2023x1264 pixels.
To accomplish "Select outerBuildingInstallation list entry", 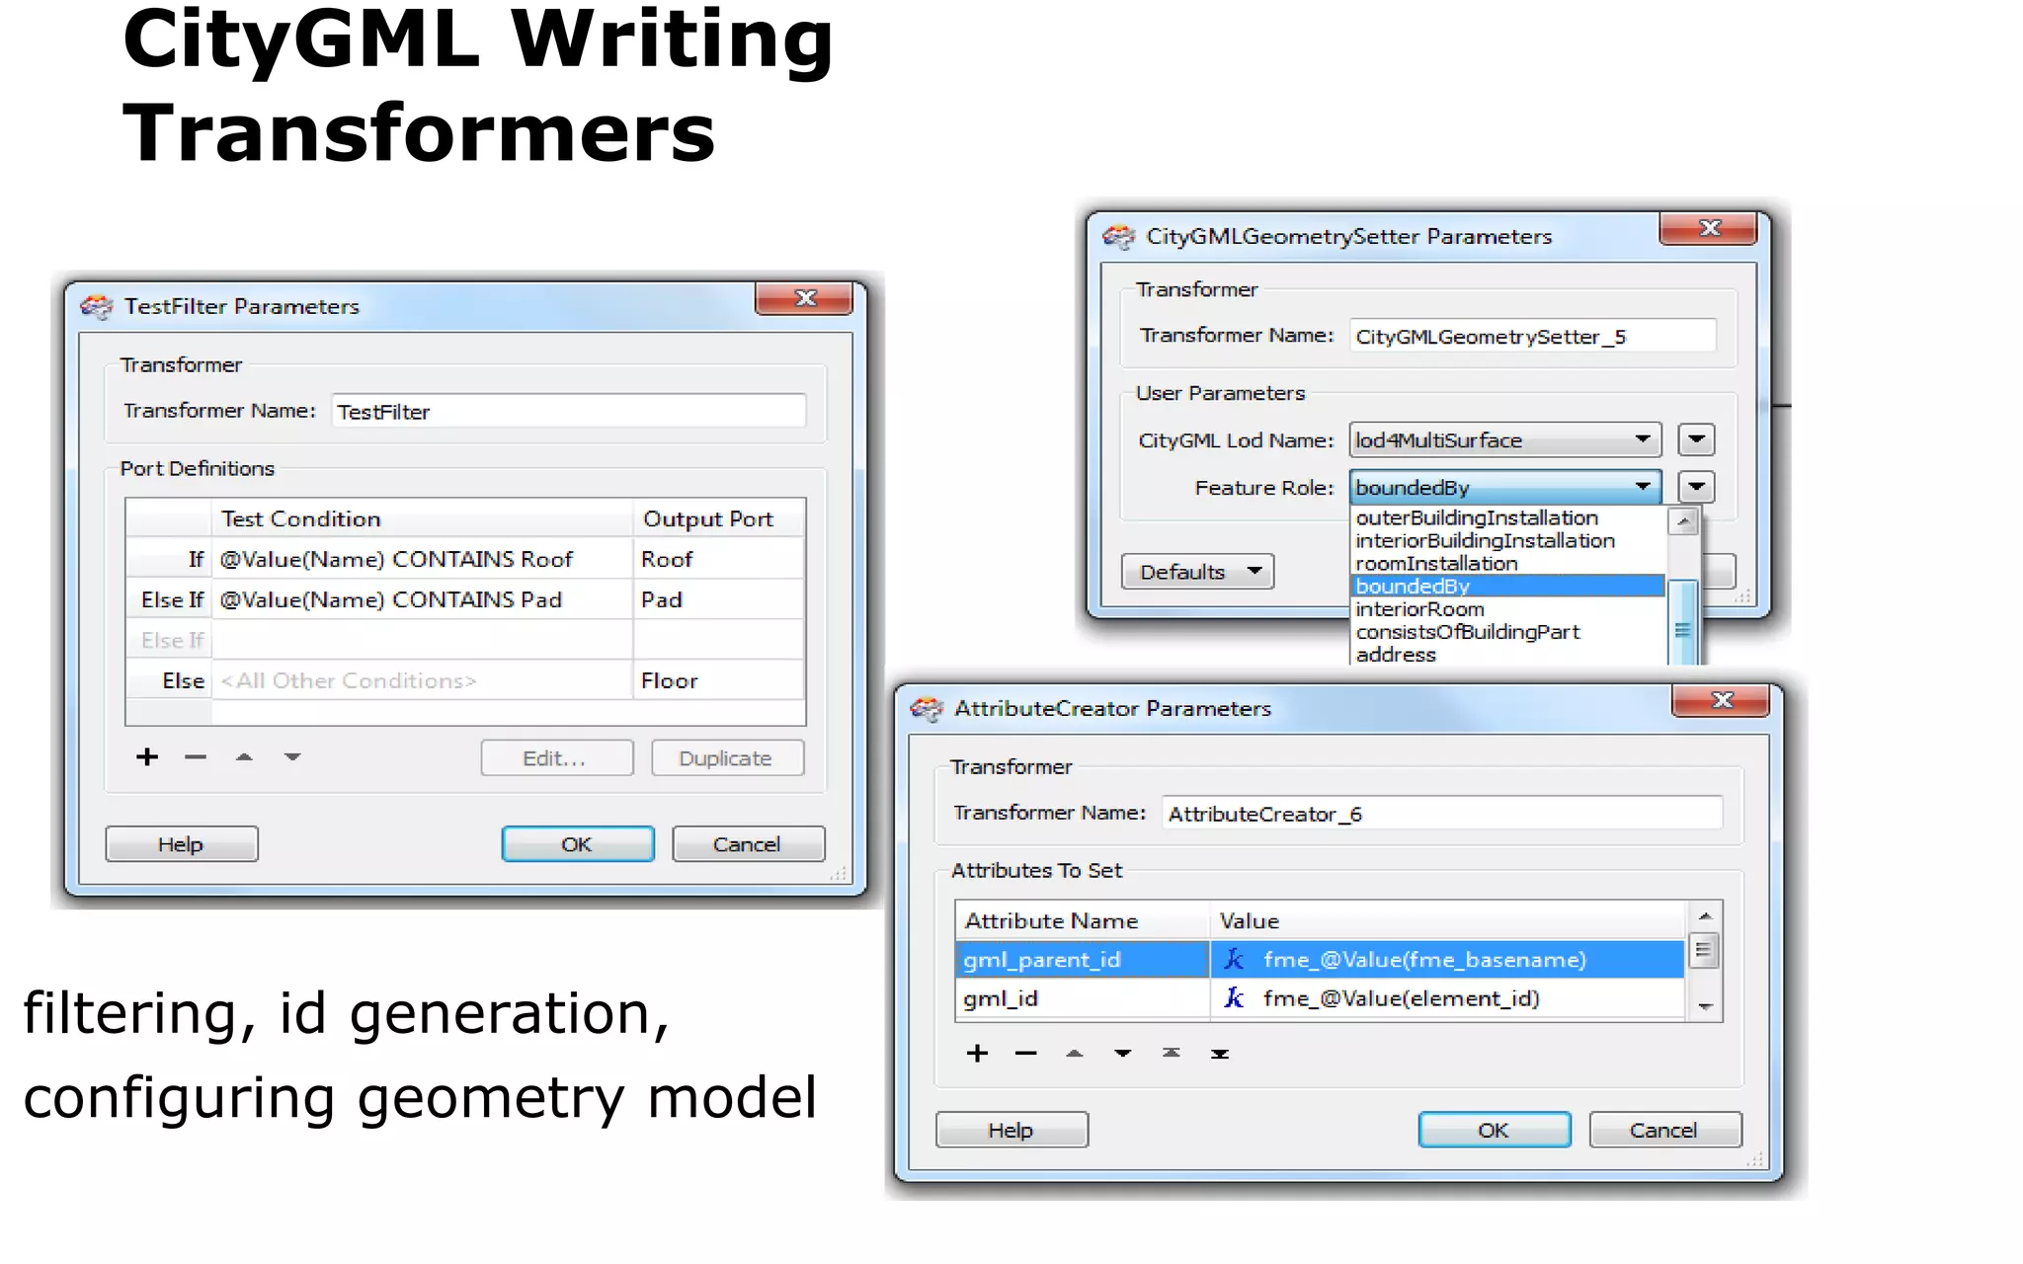I will (x=1476, y=518).
